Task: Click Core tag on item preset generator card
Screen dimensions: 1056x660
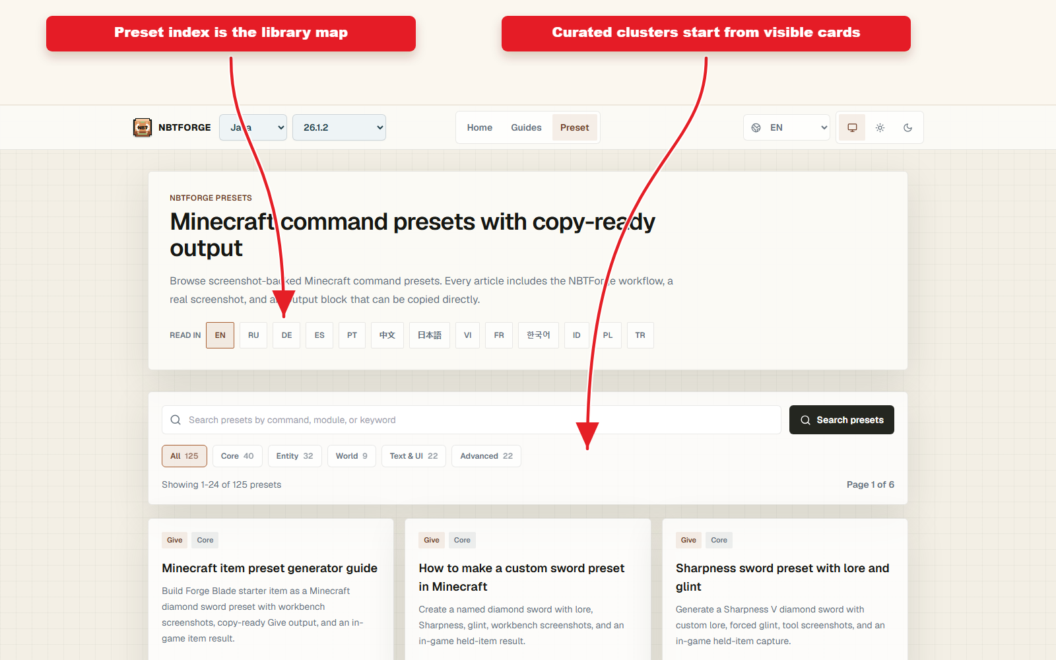Action: coord(205,540)
